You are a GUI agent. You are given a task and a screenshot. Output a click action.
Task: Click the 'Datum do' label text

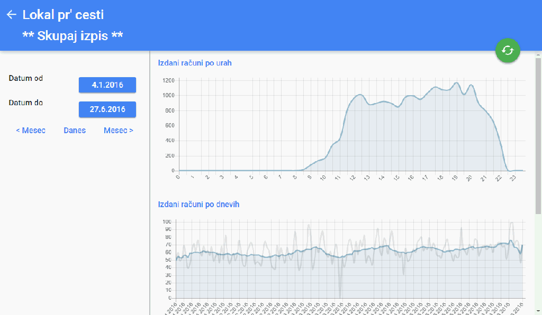(x=26, y=103)
